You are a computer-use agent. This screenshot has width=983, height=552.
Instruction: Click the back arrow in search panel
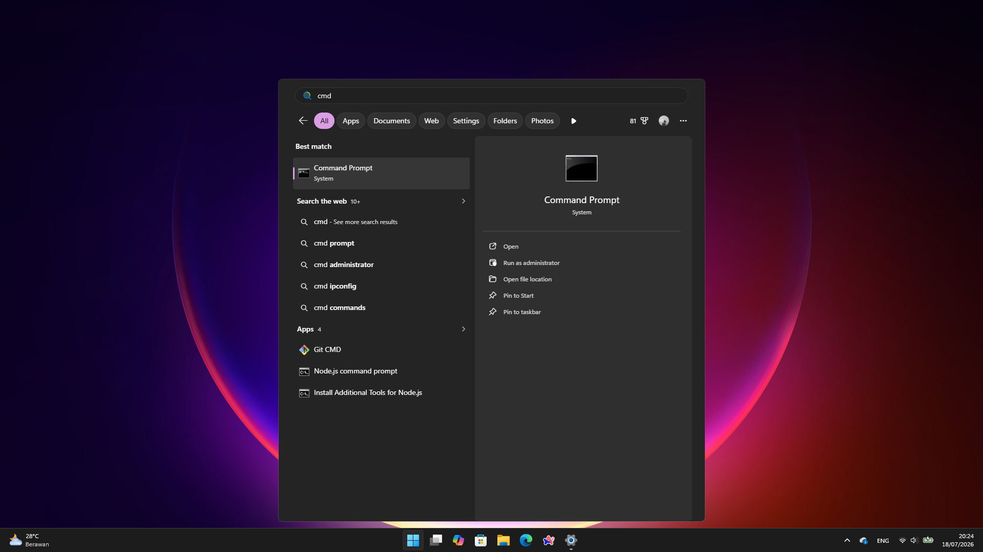(303, 121)
